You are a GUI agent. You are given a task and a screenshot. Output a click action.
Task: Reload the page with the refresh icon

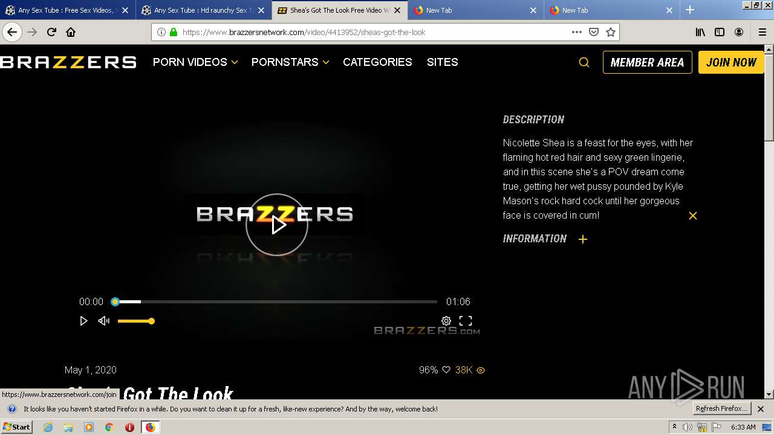pyautogui.click(x=51, y=32)
